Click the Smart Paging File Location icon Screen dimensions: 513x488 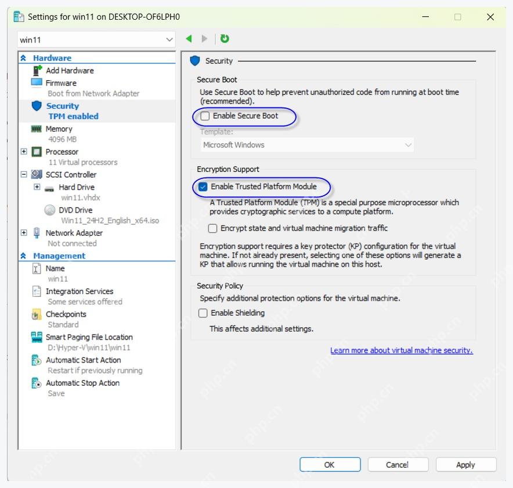tap(37, 337)
